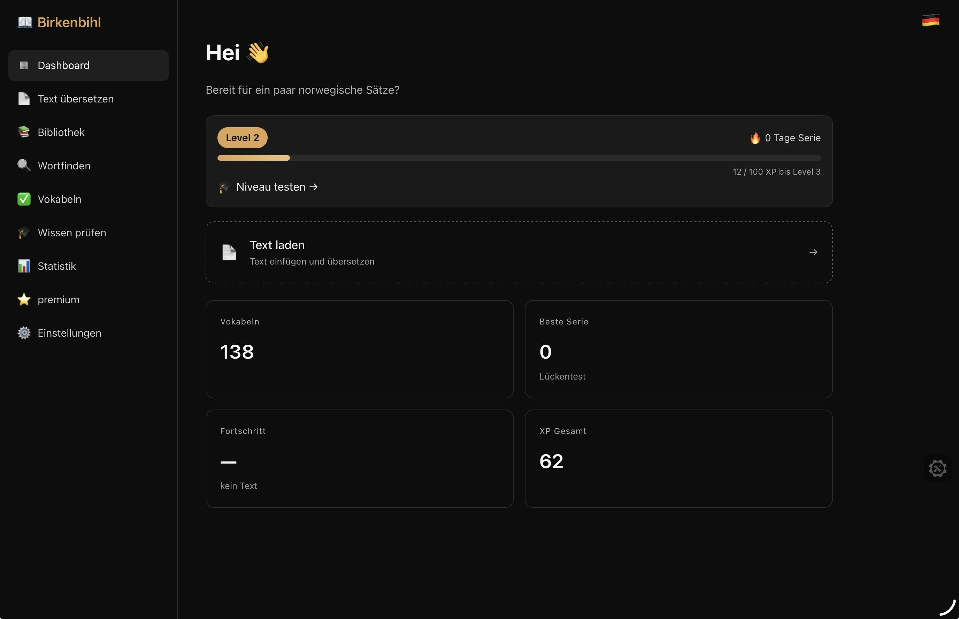The height and width of the screenshot is (619, 959).
Task: Click the XP Gesamt 62 card
Action: pos(678,459)
